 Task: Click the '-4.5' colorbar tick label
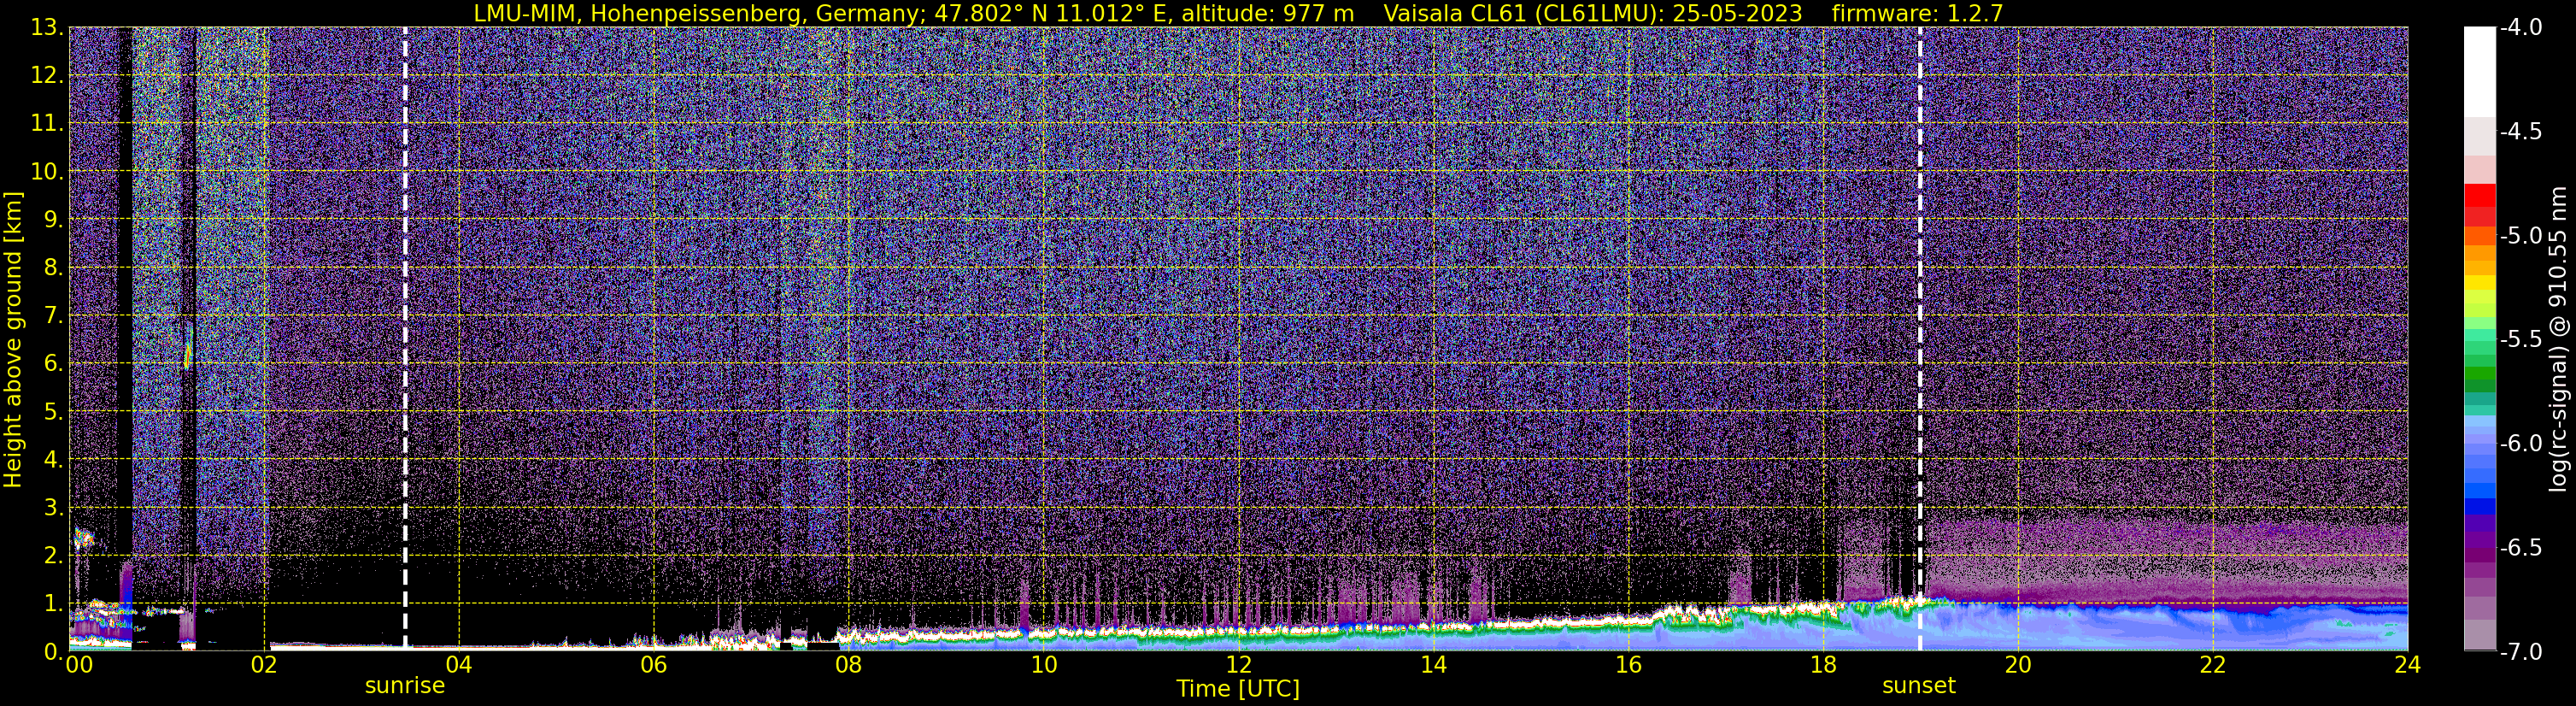(x=2520, y=132)
